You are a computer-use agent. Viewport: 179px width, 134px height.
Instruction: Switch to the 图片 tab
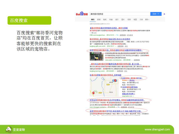coord(123,19)
